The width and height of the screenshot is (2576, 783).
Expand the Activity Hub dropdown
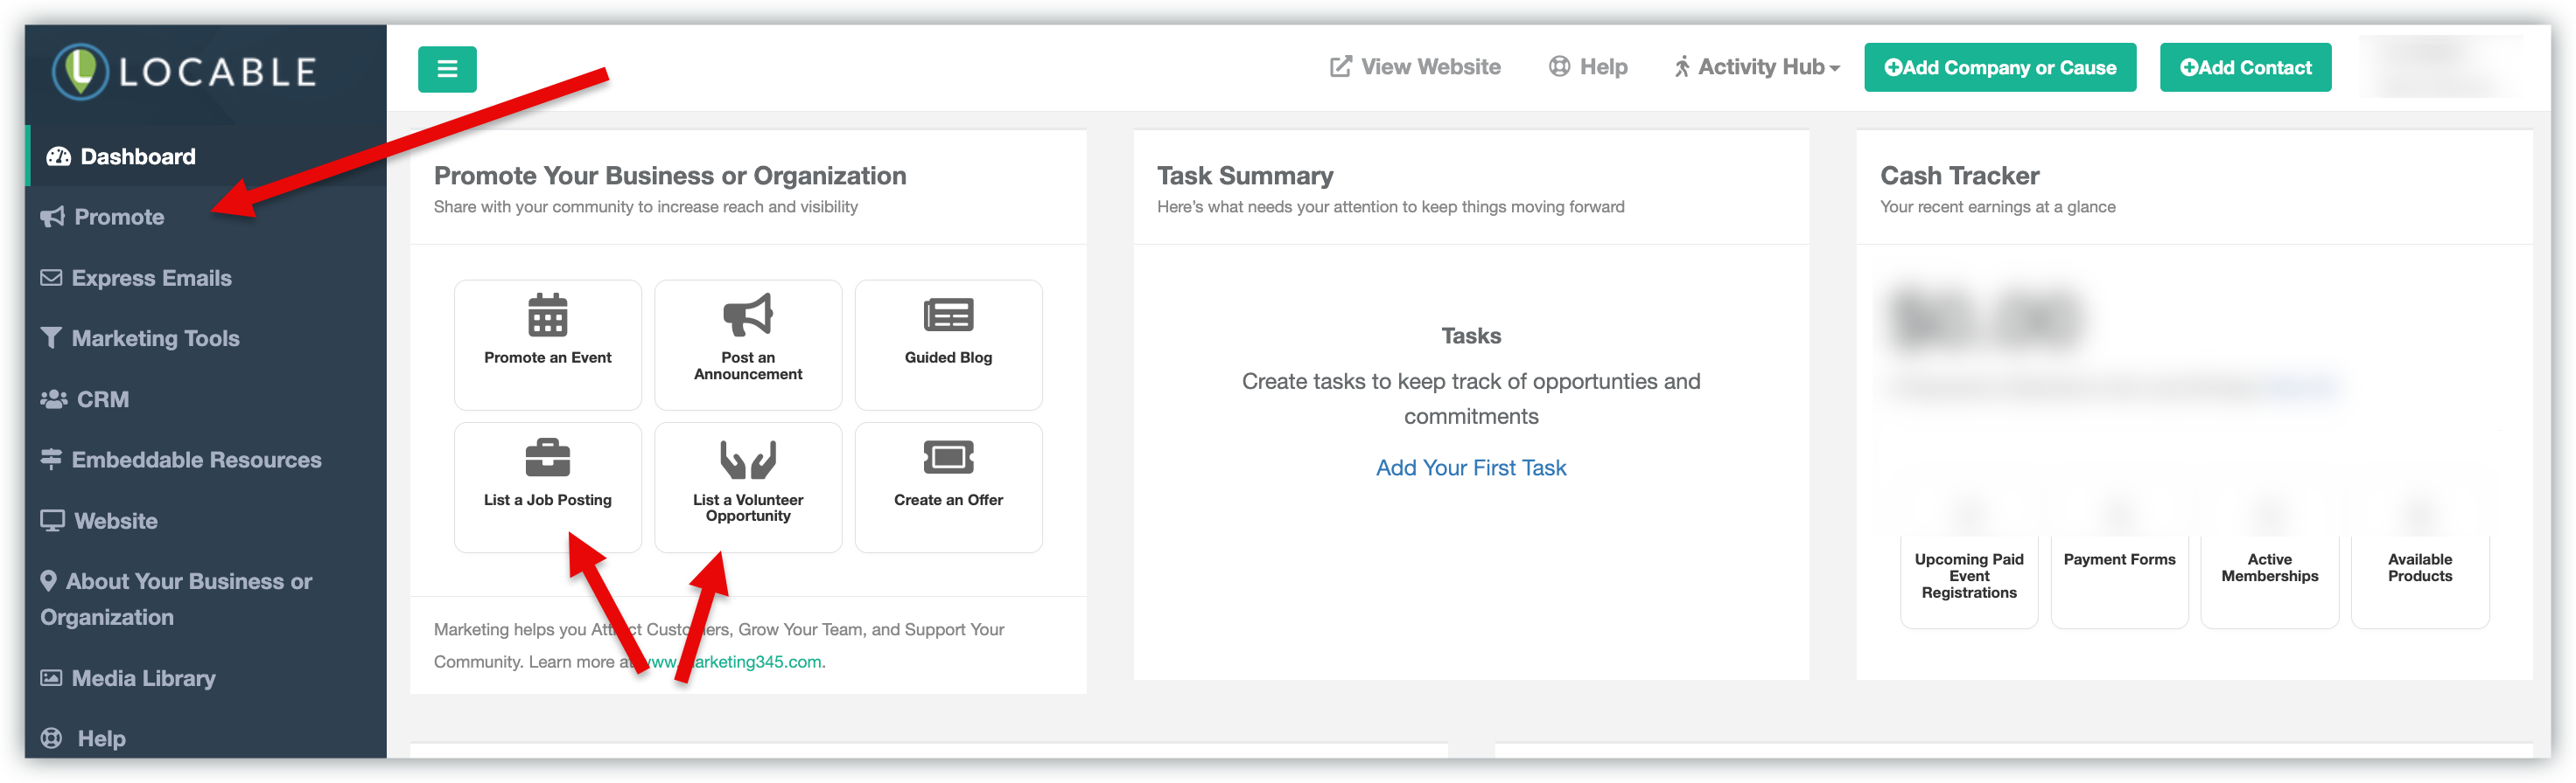coord(1756,67)
